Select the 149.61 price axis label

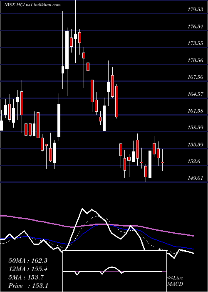pos(195,178)
